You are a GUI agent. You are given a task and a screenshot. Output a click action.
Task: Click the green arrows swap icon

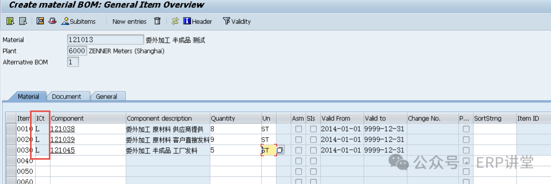[x=175, y=21]
